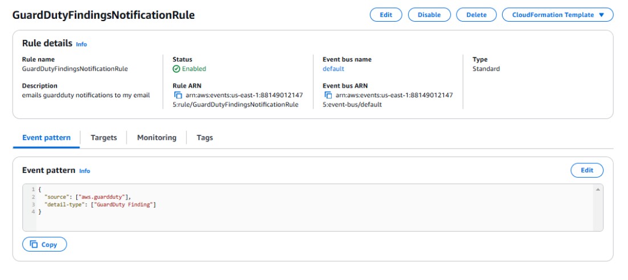Click line number 1 in code gutter
This screenshot has width=628, height=280.
pyautogui.click(x=34, y=189)
